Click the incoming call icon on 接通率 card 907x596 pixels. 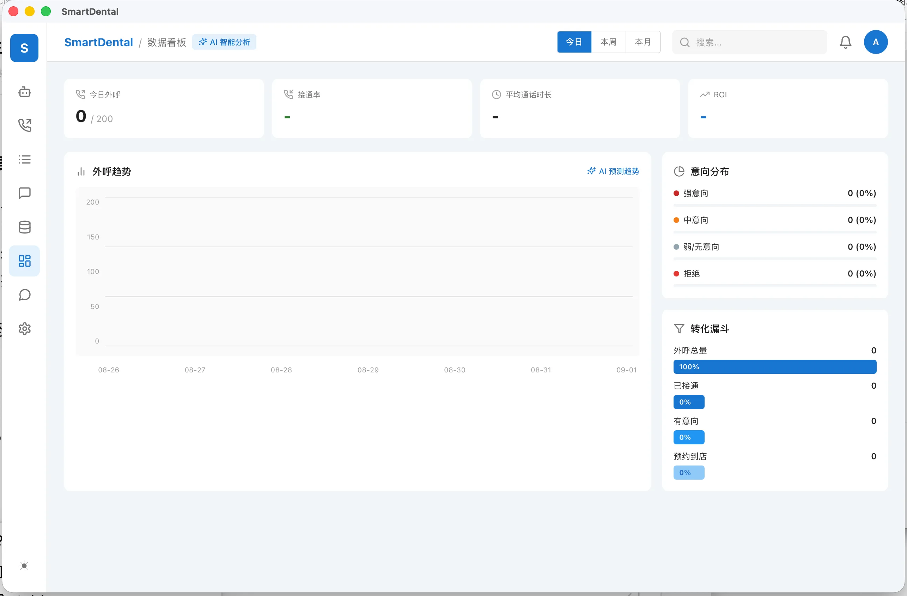[288, 94]
